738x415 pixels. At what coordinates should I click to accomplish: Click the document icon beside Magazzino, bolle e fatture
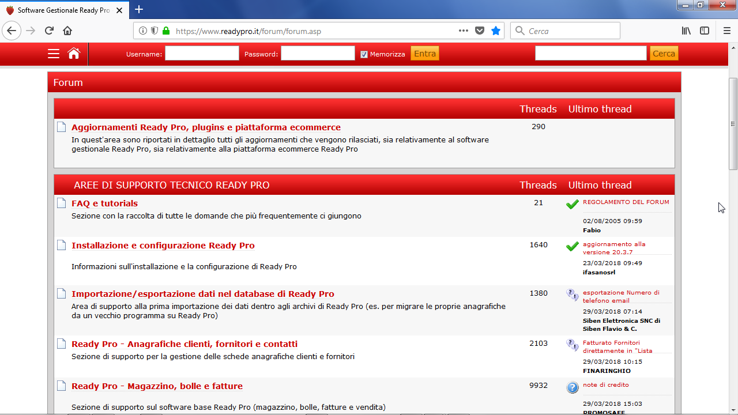coord(62,386)
